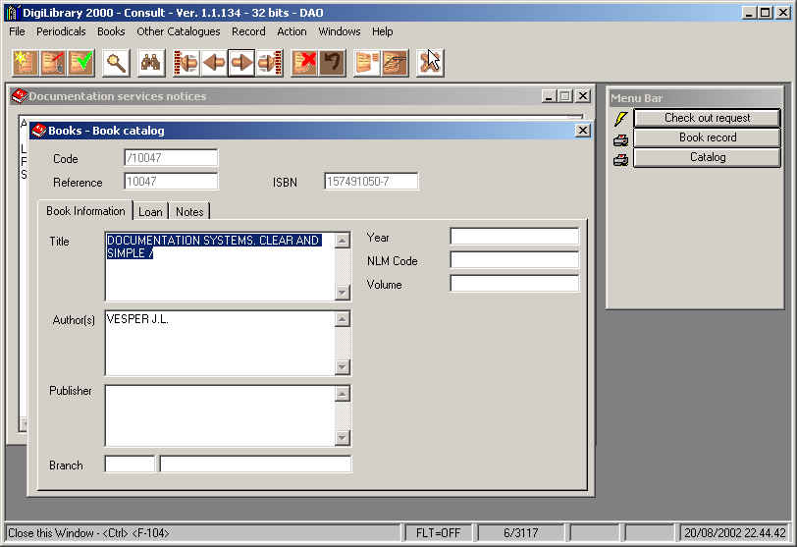Click into the Publisher text area
Screen dimensions: 797x547
pyautogui.click(x=220, y=415)
